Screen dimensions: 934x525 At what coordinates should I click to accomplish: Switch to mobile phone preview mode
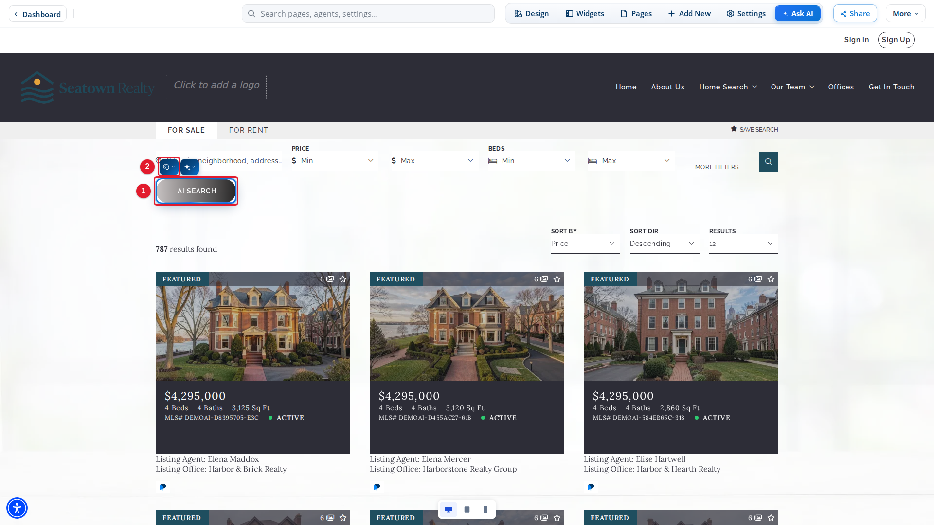485,509
